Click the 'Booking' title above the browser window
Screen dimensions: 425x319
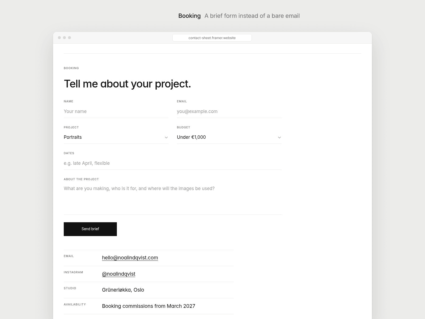pyautogui.click(x=189, y=16)
